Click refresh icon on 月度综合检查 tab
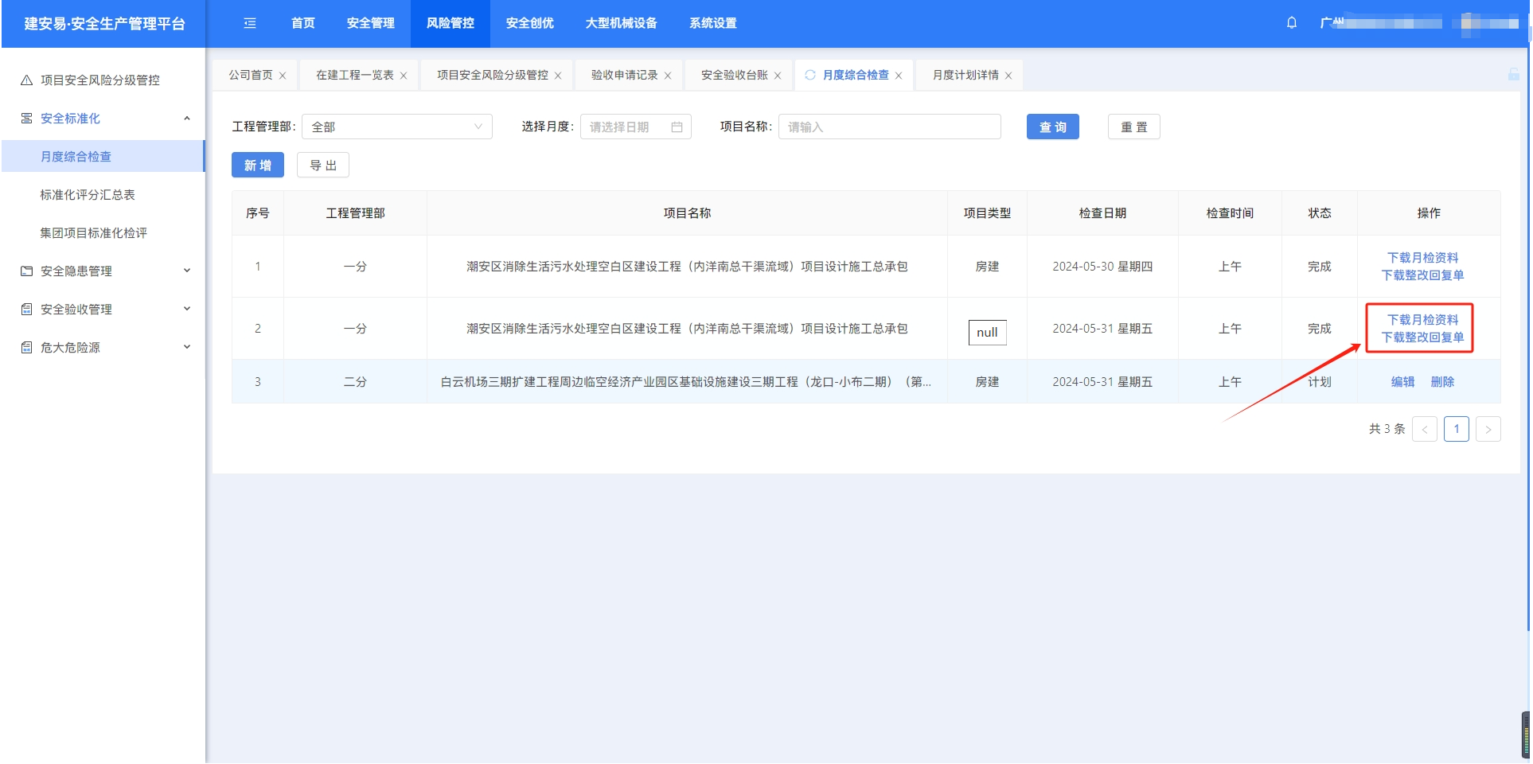 tap(810, 75)
